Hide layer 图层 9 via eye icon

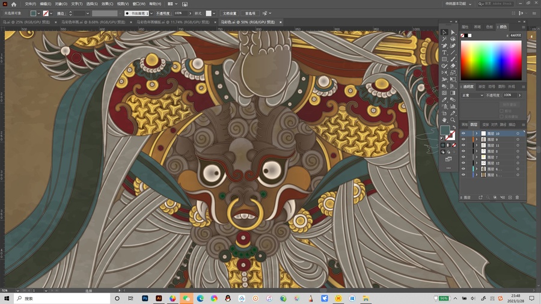click(463, 139)
